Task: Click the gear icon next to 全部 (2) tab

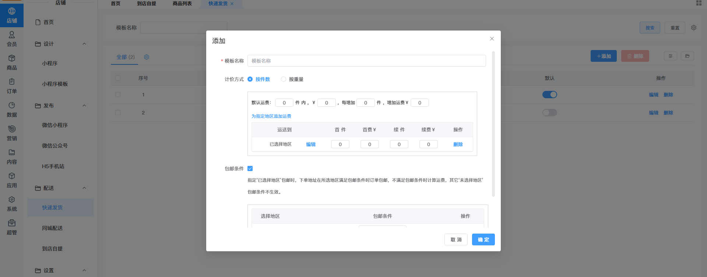Action: coord(147,57)
